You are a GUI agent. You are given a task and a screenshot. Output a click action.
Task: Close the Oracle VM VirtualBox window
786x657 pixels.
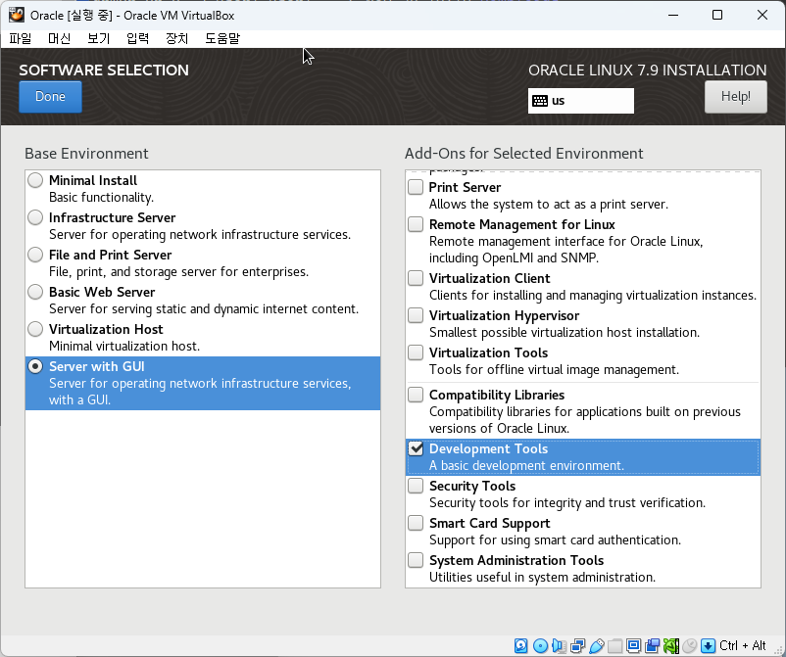coord(761,15)
